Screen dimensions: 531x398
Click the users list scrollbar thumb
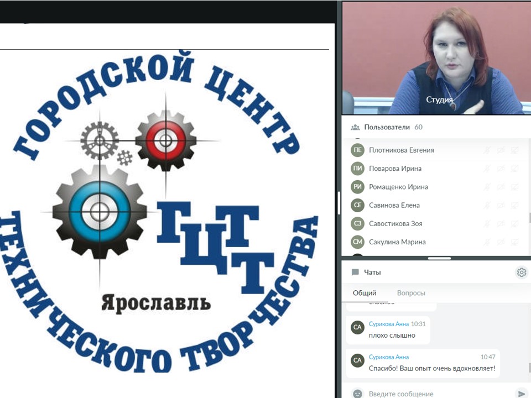(x=530, y=218)
